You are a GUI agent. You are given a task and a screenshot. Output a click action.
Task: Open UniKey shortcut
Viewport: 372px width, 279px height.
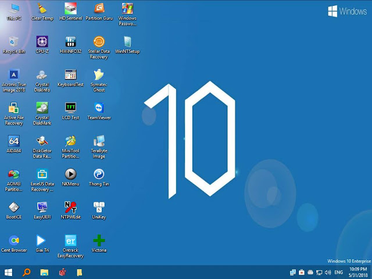pos(99,210)
